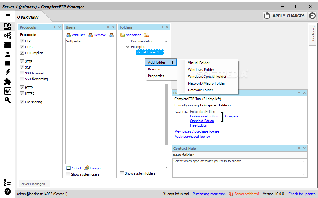318x198 pixels.
Task: Open the servers stack sidebar icon
Action: (x=8, y=45)
